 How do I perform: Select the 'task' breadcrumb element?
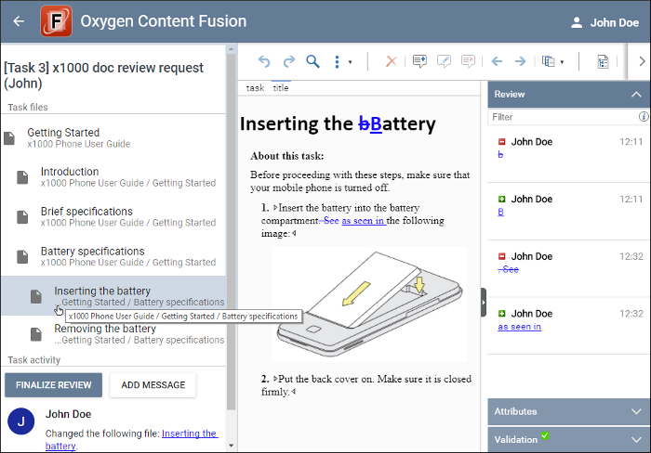click(x=255, y=88)
